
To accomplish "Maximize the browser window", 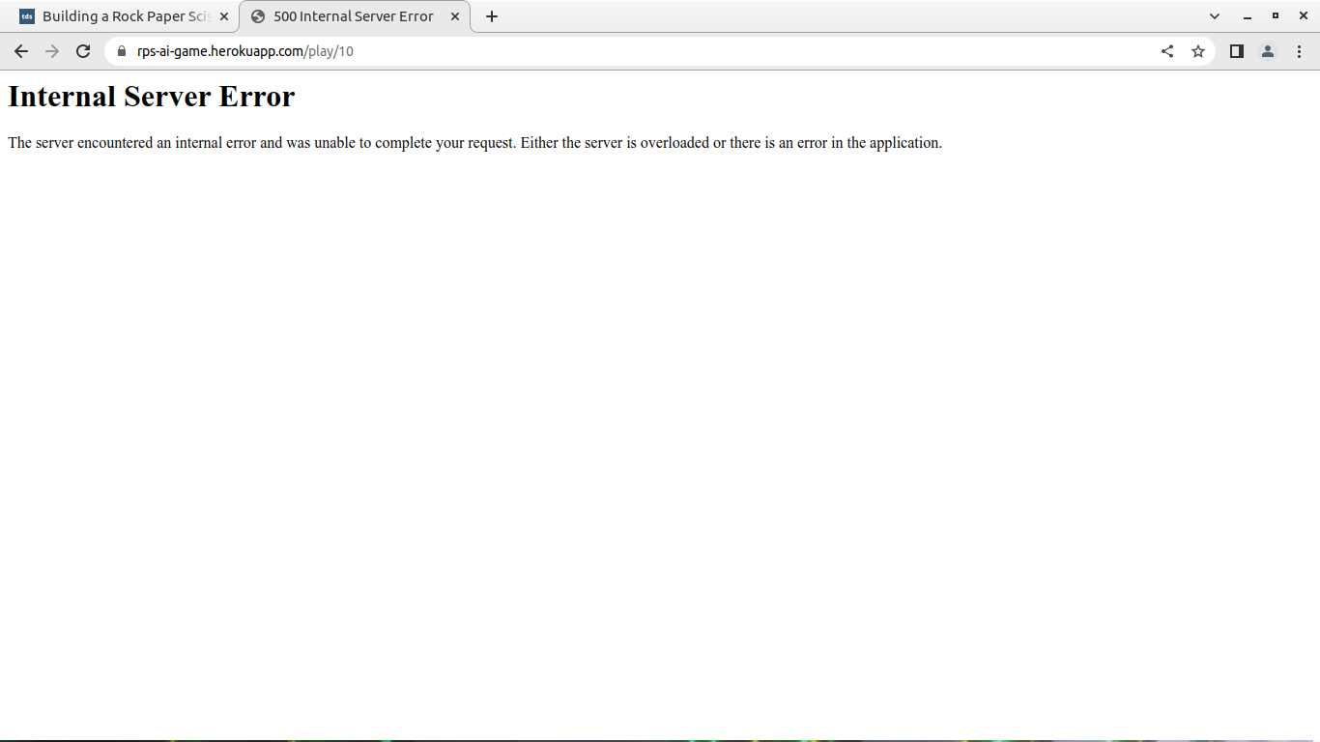I will tap(1276, 16).
